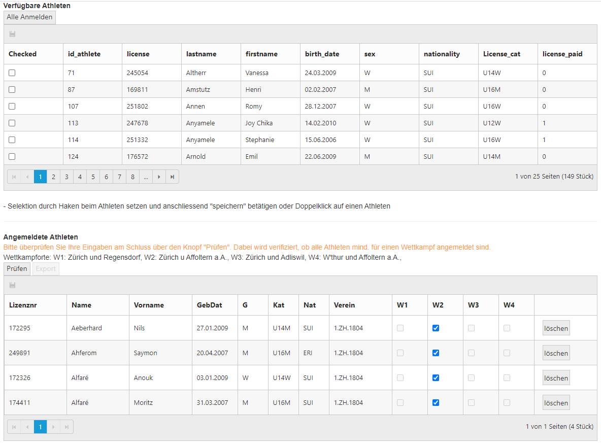This screenshot has height=446, width=601.
Task: Click last page arrow in registered athletes pager
Action: pyautogui.click(x=67, y=427)
